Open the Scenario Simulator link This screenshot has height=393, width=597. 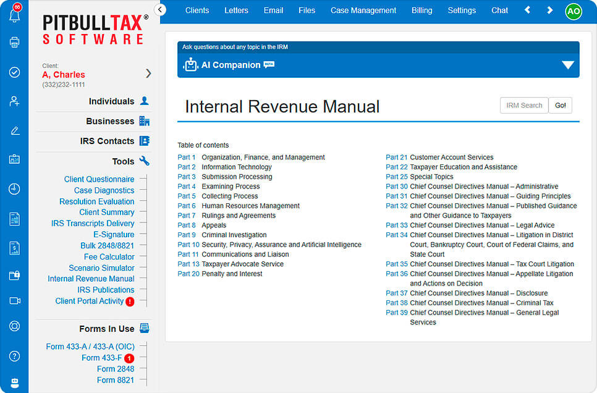[101, 268]
